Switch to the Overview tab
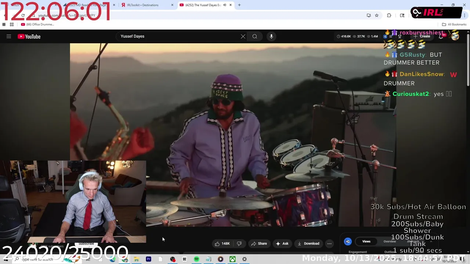 coord(390,241)
